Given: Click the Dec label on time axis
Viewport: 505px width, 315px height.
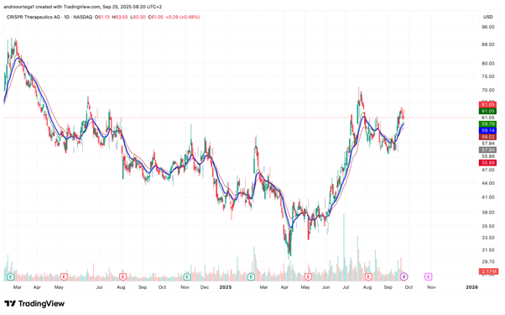Looking at the screenshot, I should click(x=205, y=287).
